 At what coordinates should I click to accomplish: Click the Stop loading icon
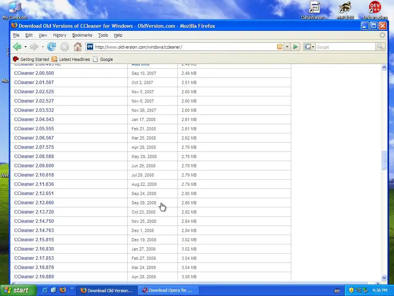[65, 47]
